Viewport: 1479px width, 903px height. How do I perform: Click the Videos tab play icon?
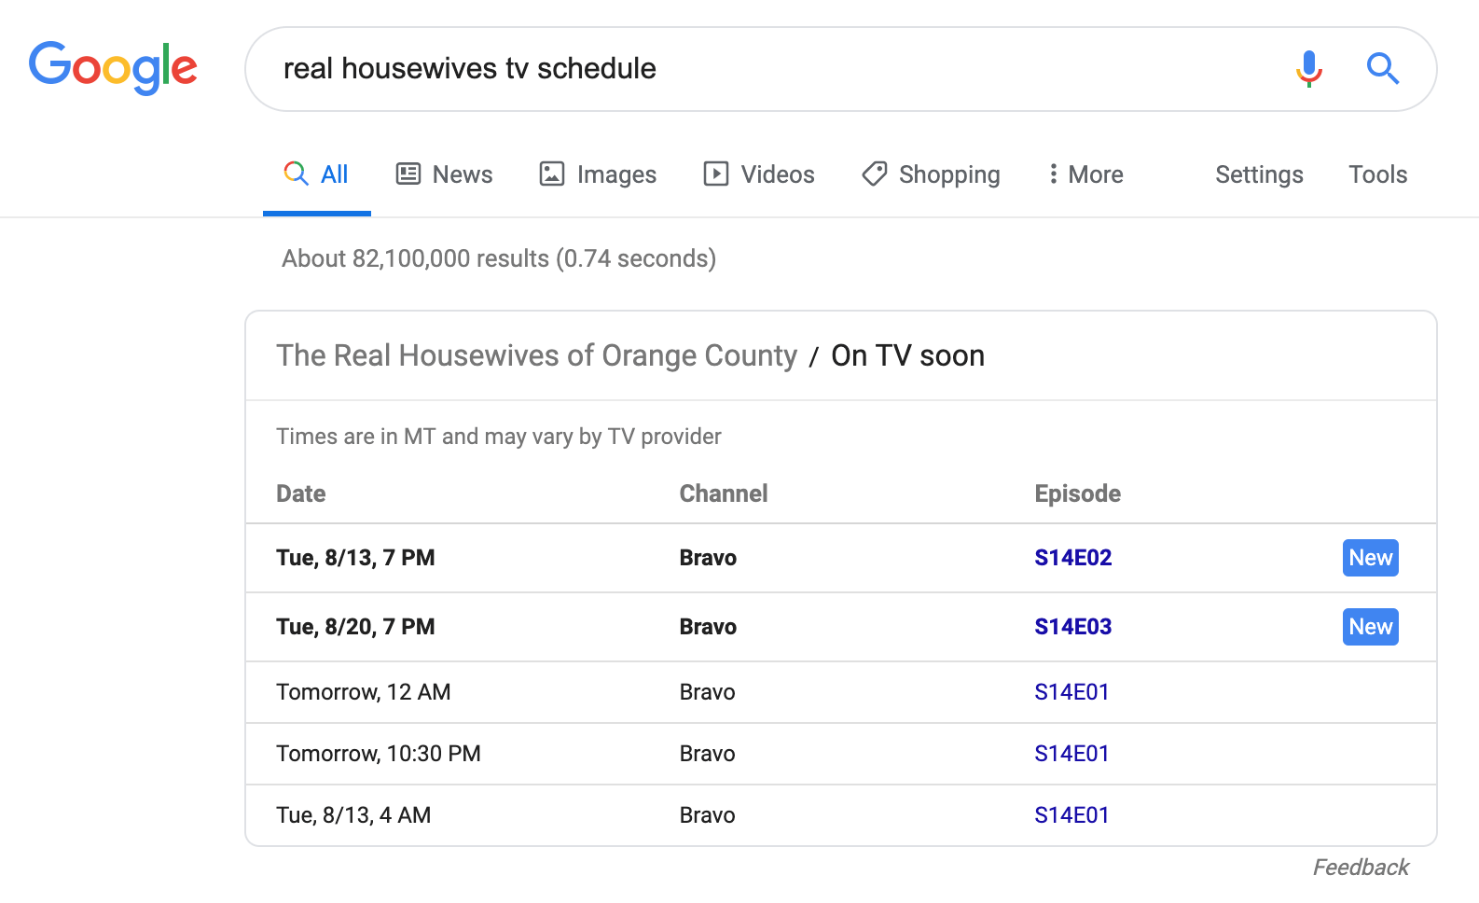pos(715,174)
